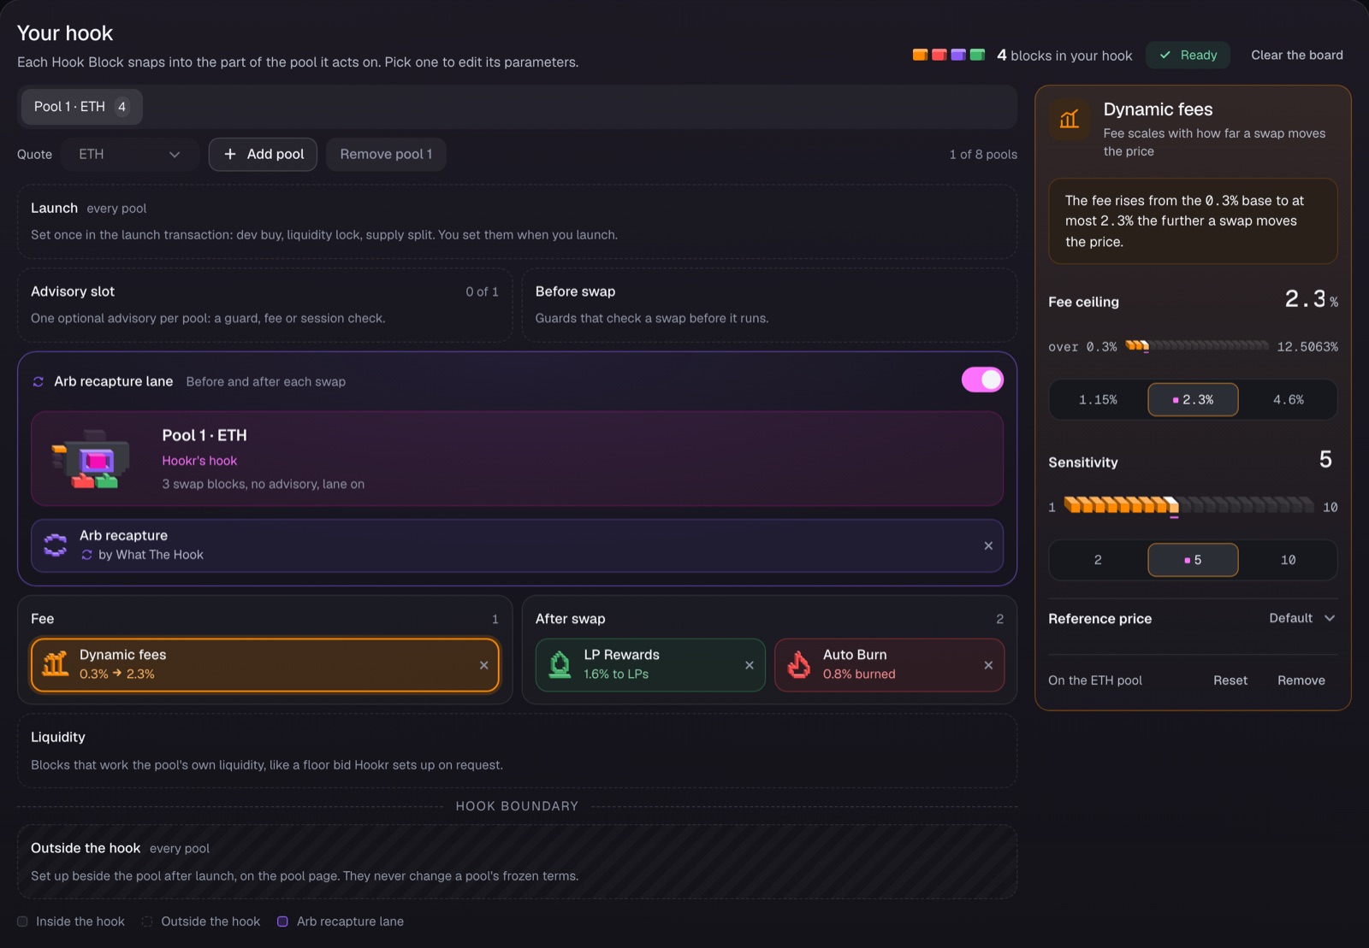The height and width of the screenshot is (948, 1369).
Task: Click the Dynamic fees panel header icon
Action: point(1070,119)
